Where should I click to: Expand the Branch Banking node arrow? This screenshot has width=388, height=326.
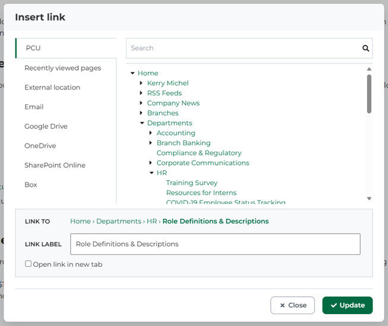tap(150, 143)
